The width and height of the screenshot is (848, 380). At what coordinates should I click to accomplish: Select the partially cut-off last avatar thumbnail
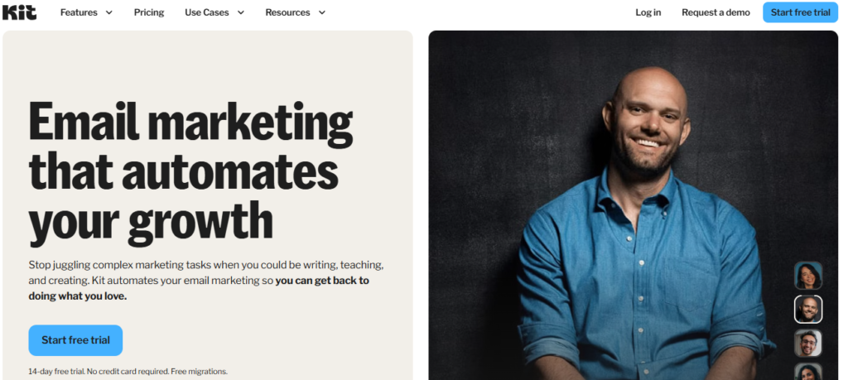(x=808, y=372)
